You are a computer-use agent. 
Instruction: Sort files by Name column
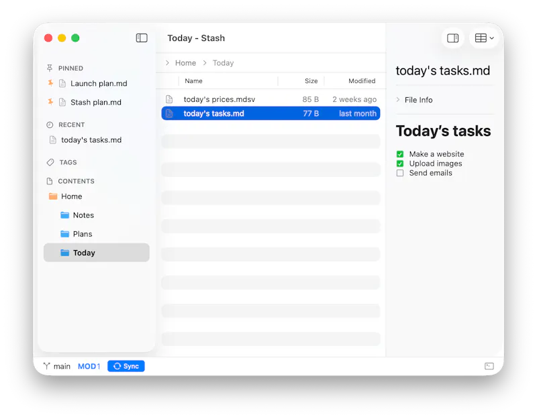click(193, 81)
